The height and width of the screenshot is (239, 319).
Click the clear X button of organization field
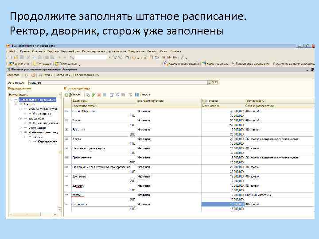pos(213,82)
